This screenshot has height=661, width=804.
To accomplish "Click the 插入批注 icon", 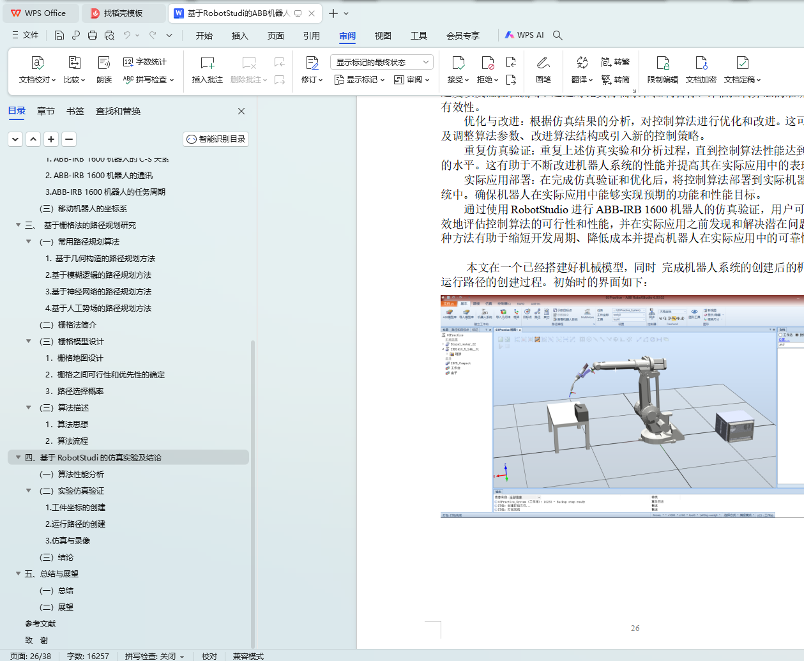I will 208,63.
